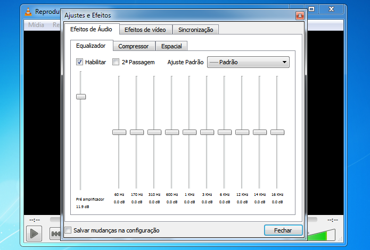Maximize the VLC main window

[x=312, y=9]
